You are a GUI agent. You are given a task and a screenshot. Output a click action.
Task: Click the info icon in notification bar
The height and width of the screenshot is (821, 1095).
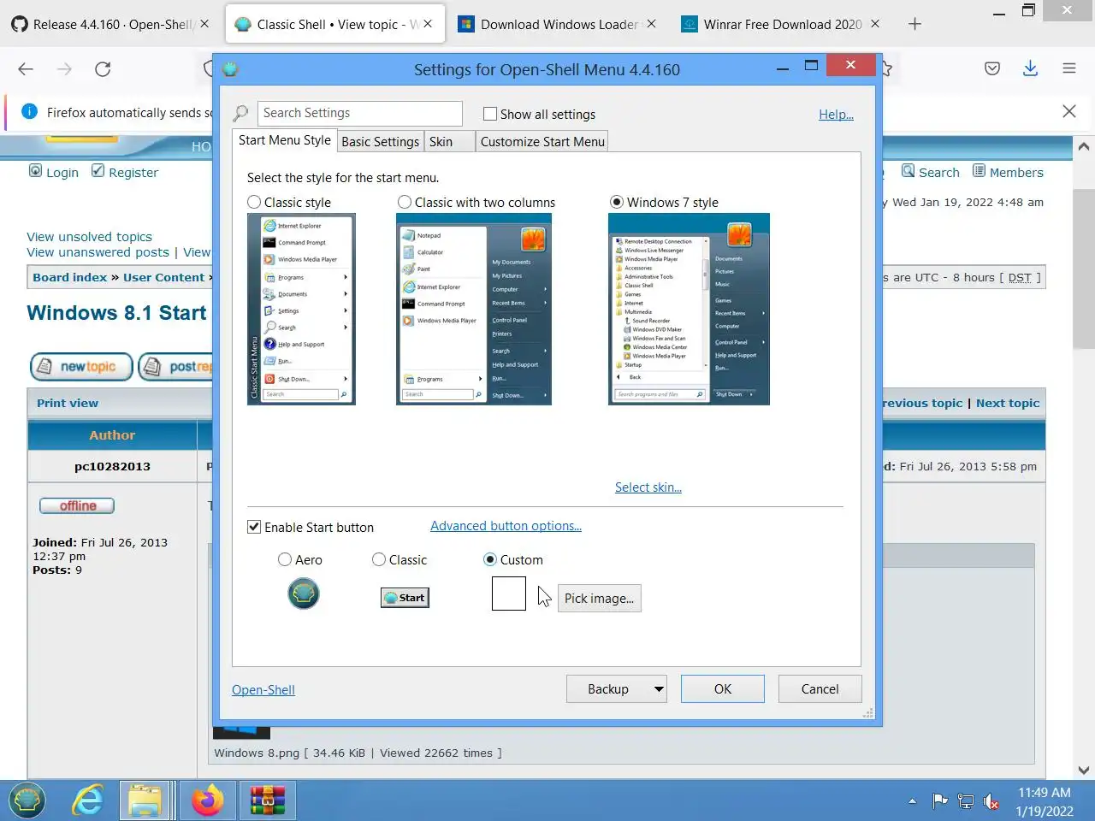click(30, 111)
